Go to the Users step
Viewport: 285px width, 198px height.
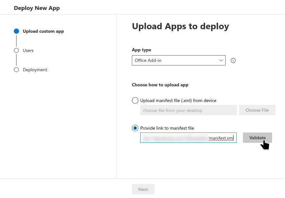(x=28, y=50)
